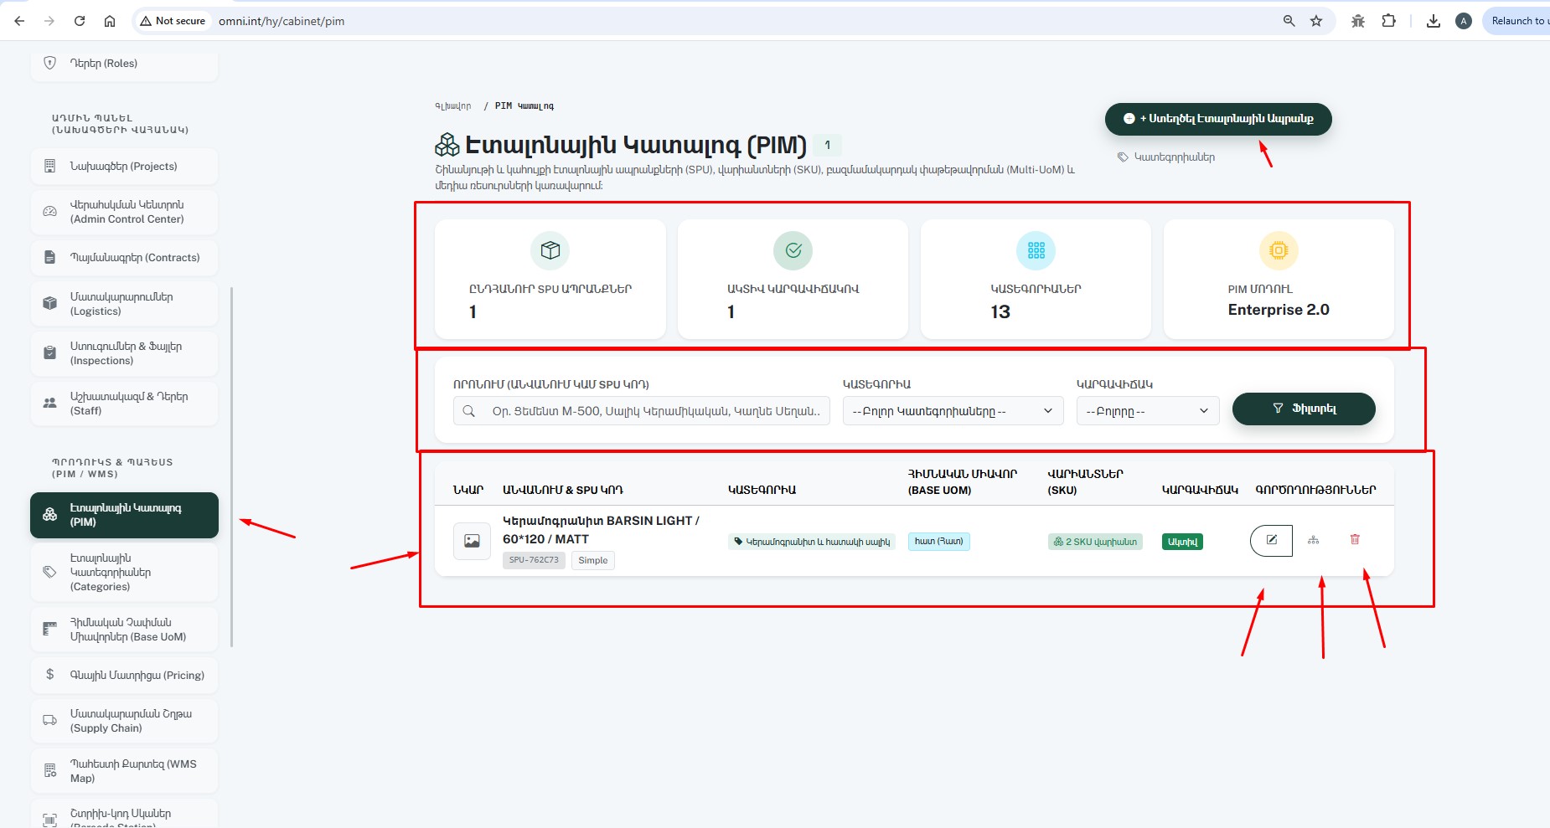This screenshot has height=828, width=1550.
Task: Open Roles sidebar item
Action: pyautogui.click(x=124, y=64)
